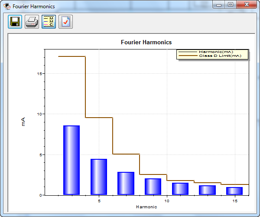
Task: Click the 5th harmonic bar
Action: 99,177
